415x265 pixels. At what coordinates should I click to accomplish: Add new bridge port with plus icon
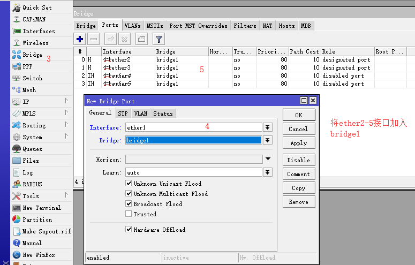click(80, 39)
